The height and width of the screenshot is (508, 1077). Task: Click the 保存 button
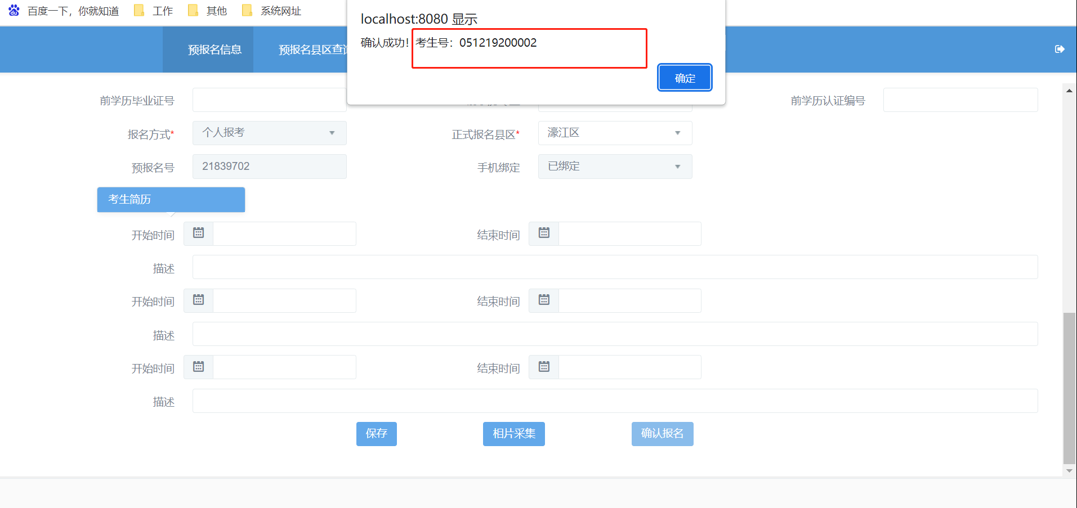376,434
